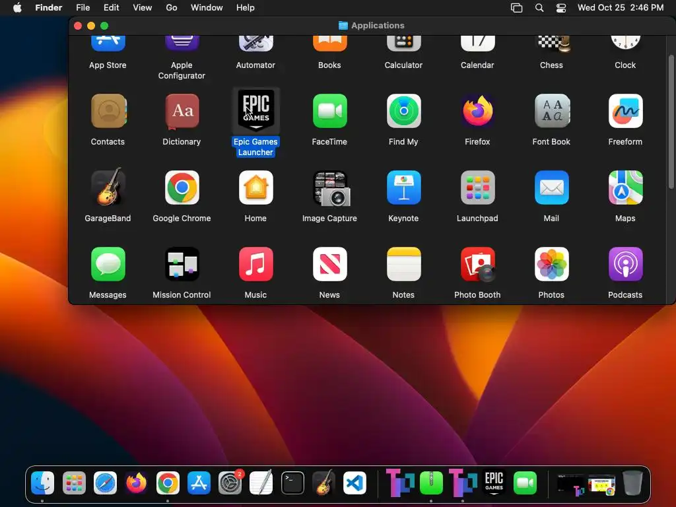Select the Image Capture app icon
This screenshot has height=507, width=676.
331,188
